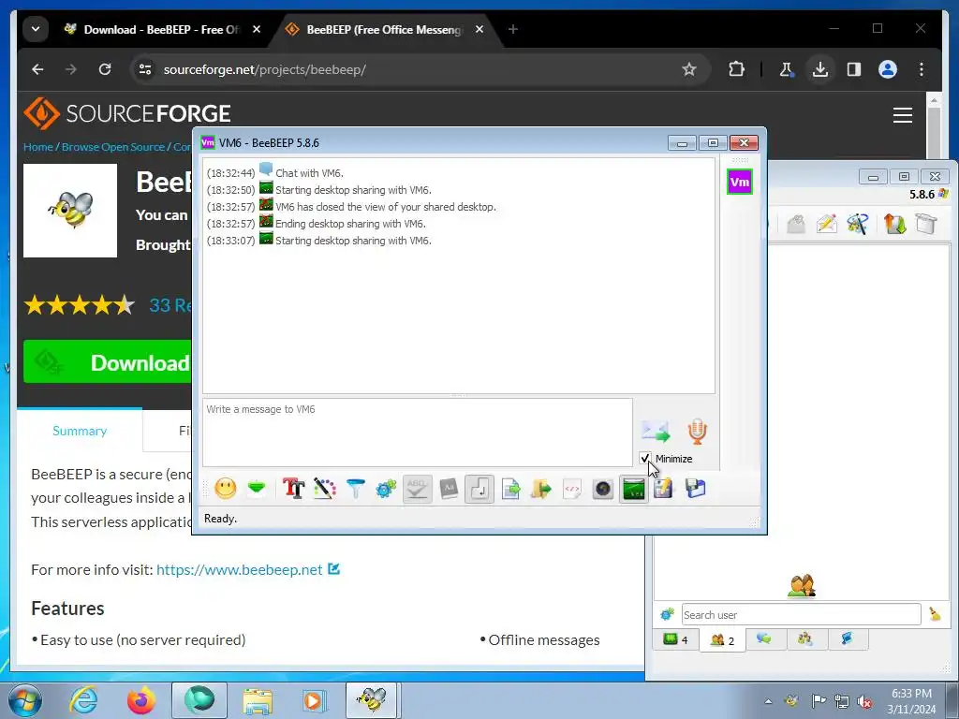Image resolution: width=959 pixels, height=719 pixels.
Task: Click the save-with-pencil notes icon
Action: (x=664, y=489)
